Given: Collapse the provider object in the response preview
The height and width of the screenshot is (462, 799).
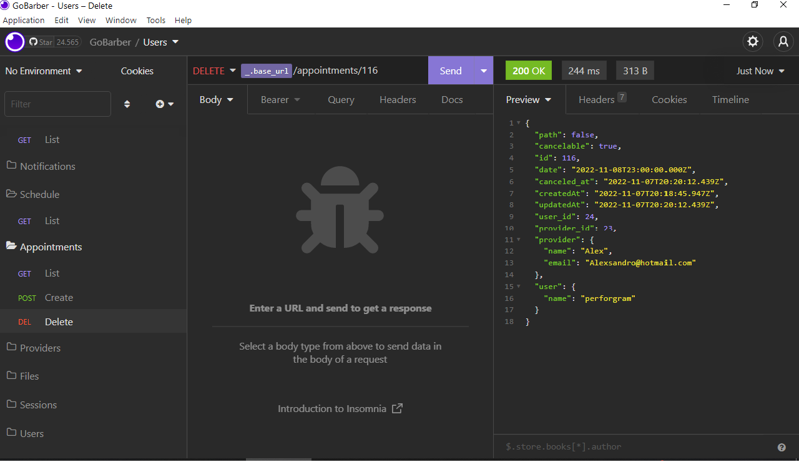Looking at the screenshot, I should tap(519, 239).
